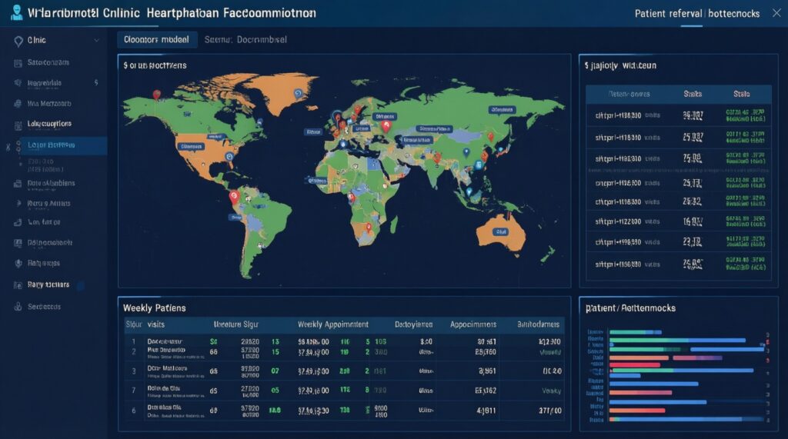Click the blue marker over Greenland
This screenshot has width=788, height=439.
click(296, 93)
